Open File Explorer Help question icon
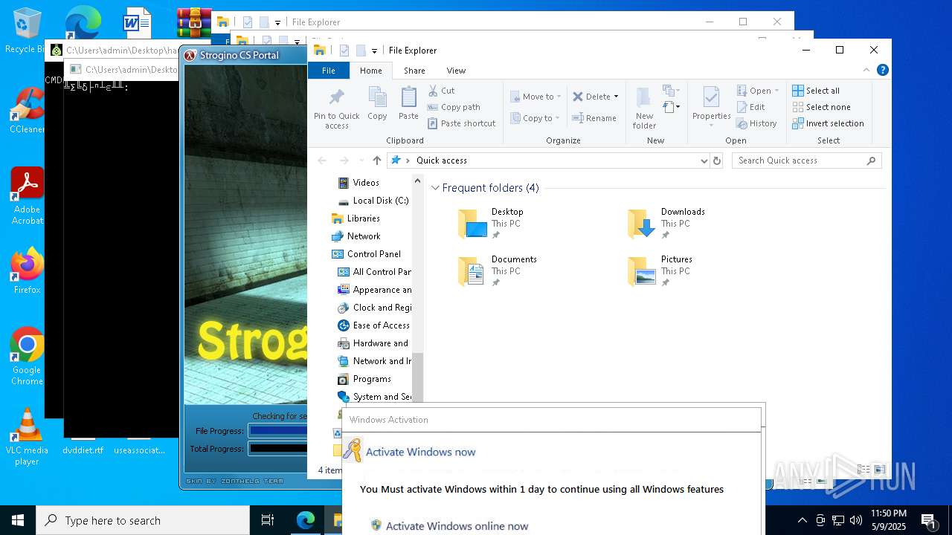The width and height of the screenshot is (952, 535). click(x=883, y=71)
